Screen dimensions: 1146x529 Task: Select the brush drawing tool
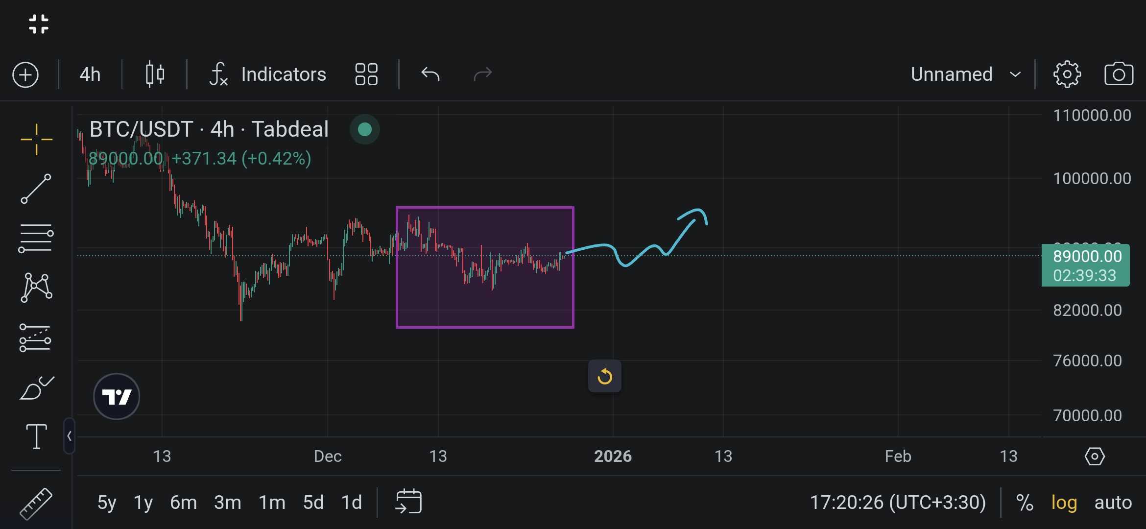click(36, 388)
